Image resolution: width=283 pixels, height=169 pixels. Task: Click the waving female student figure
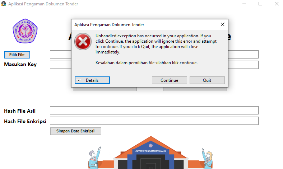click(x=207, y=159)
